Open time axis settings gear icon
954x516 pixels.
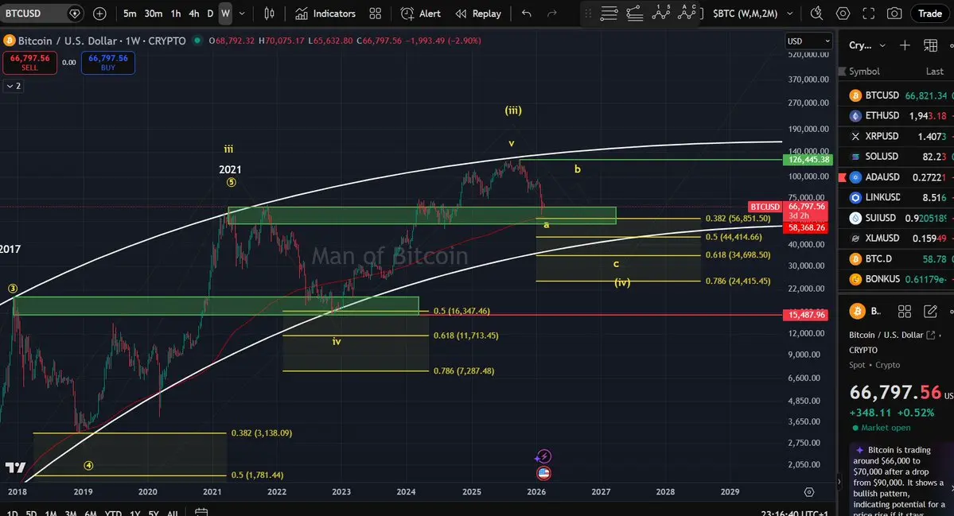pyautogui.click(x=808, y=491)
